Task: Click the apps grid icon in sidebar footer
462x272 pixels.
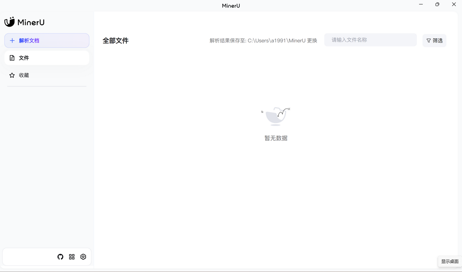Action: tap(71, 256)
